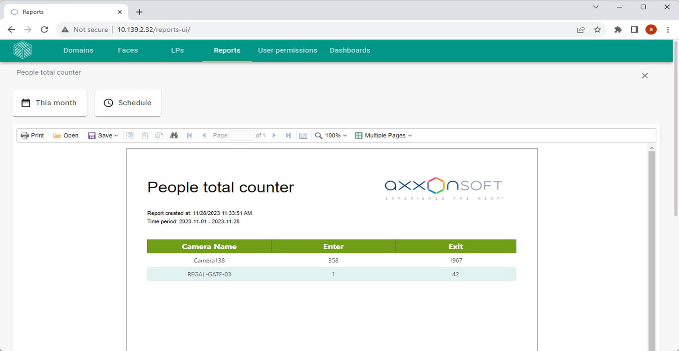Go to next page arrow
The image size is (679, 351).
(274, 135)
